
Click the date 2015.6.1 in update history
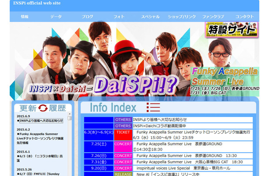click(x=23, y=152)
